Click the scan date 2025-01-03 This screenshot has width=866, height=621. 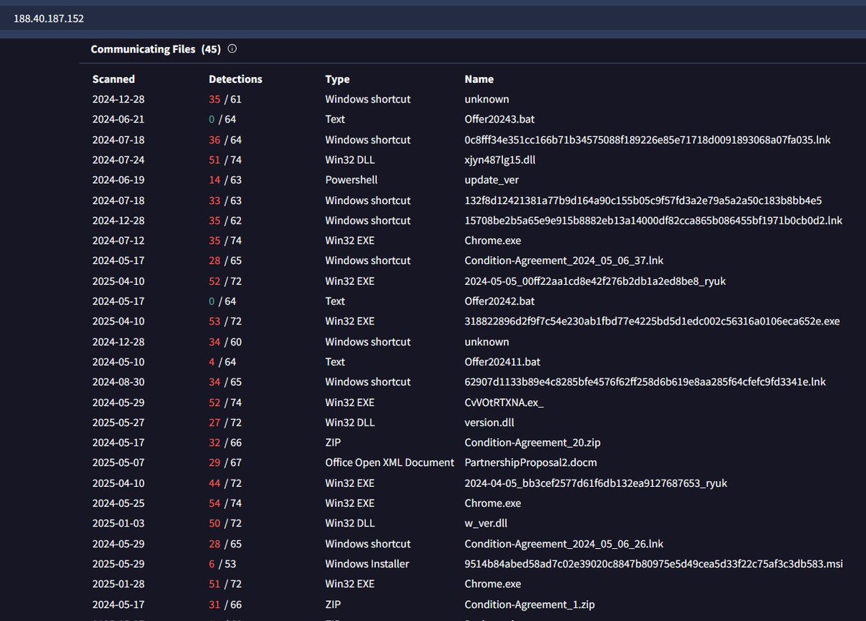[x=118, y=524]
